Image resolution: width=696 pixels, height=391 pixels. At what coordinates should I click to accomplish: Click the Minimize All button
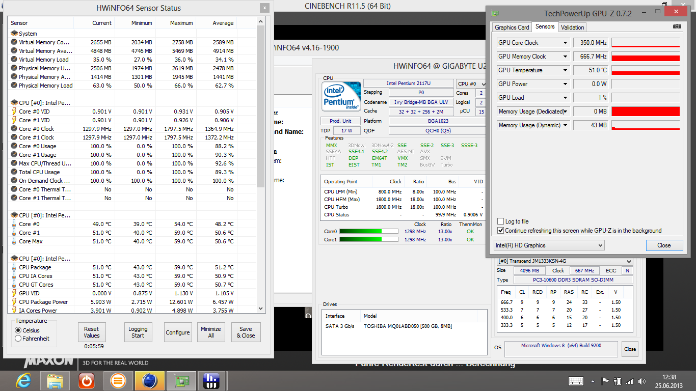[x=211, y=332]
